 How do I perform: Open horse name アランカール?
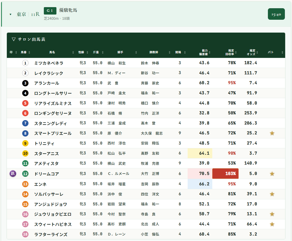pos(47,83)
